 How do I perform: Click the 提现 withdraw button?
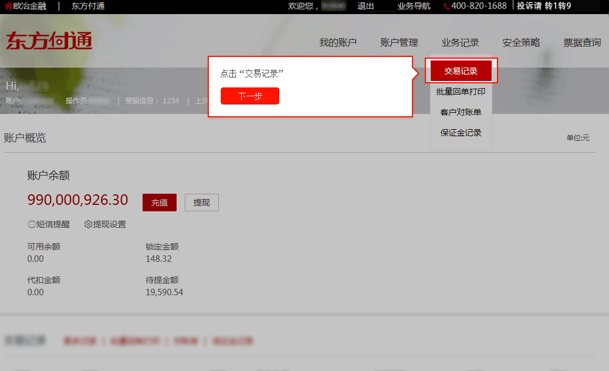point(202,203)
